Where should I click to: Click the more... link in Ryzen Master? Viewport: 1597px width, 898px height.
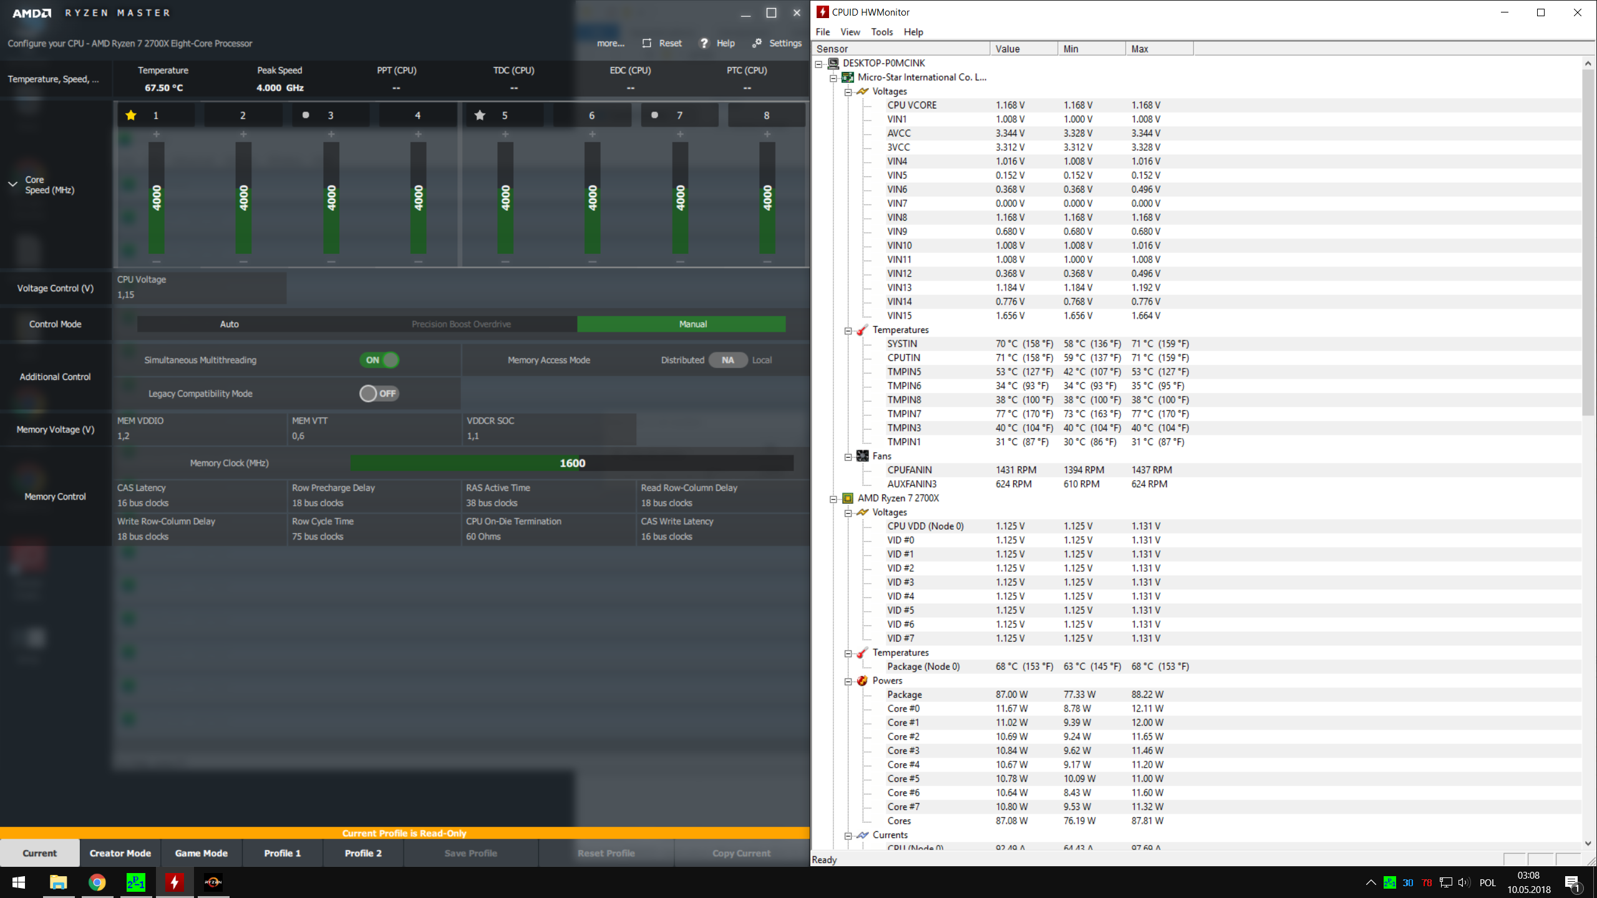click(611, 43)
